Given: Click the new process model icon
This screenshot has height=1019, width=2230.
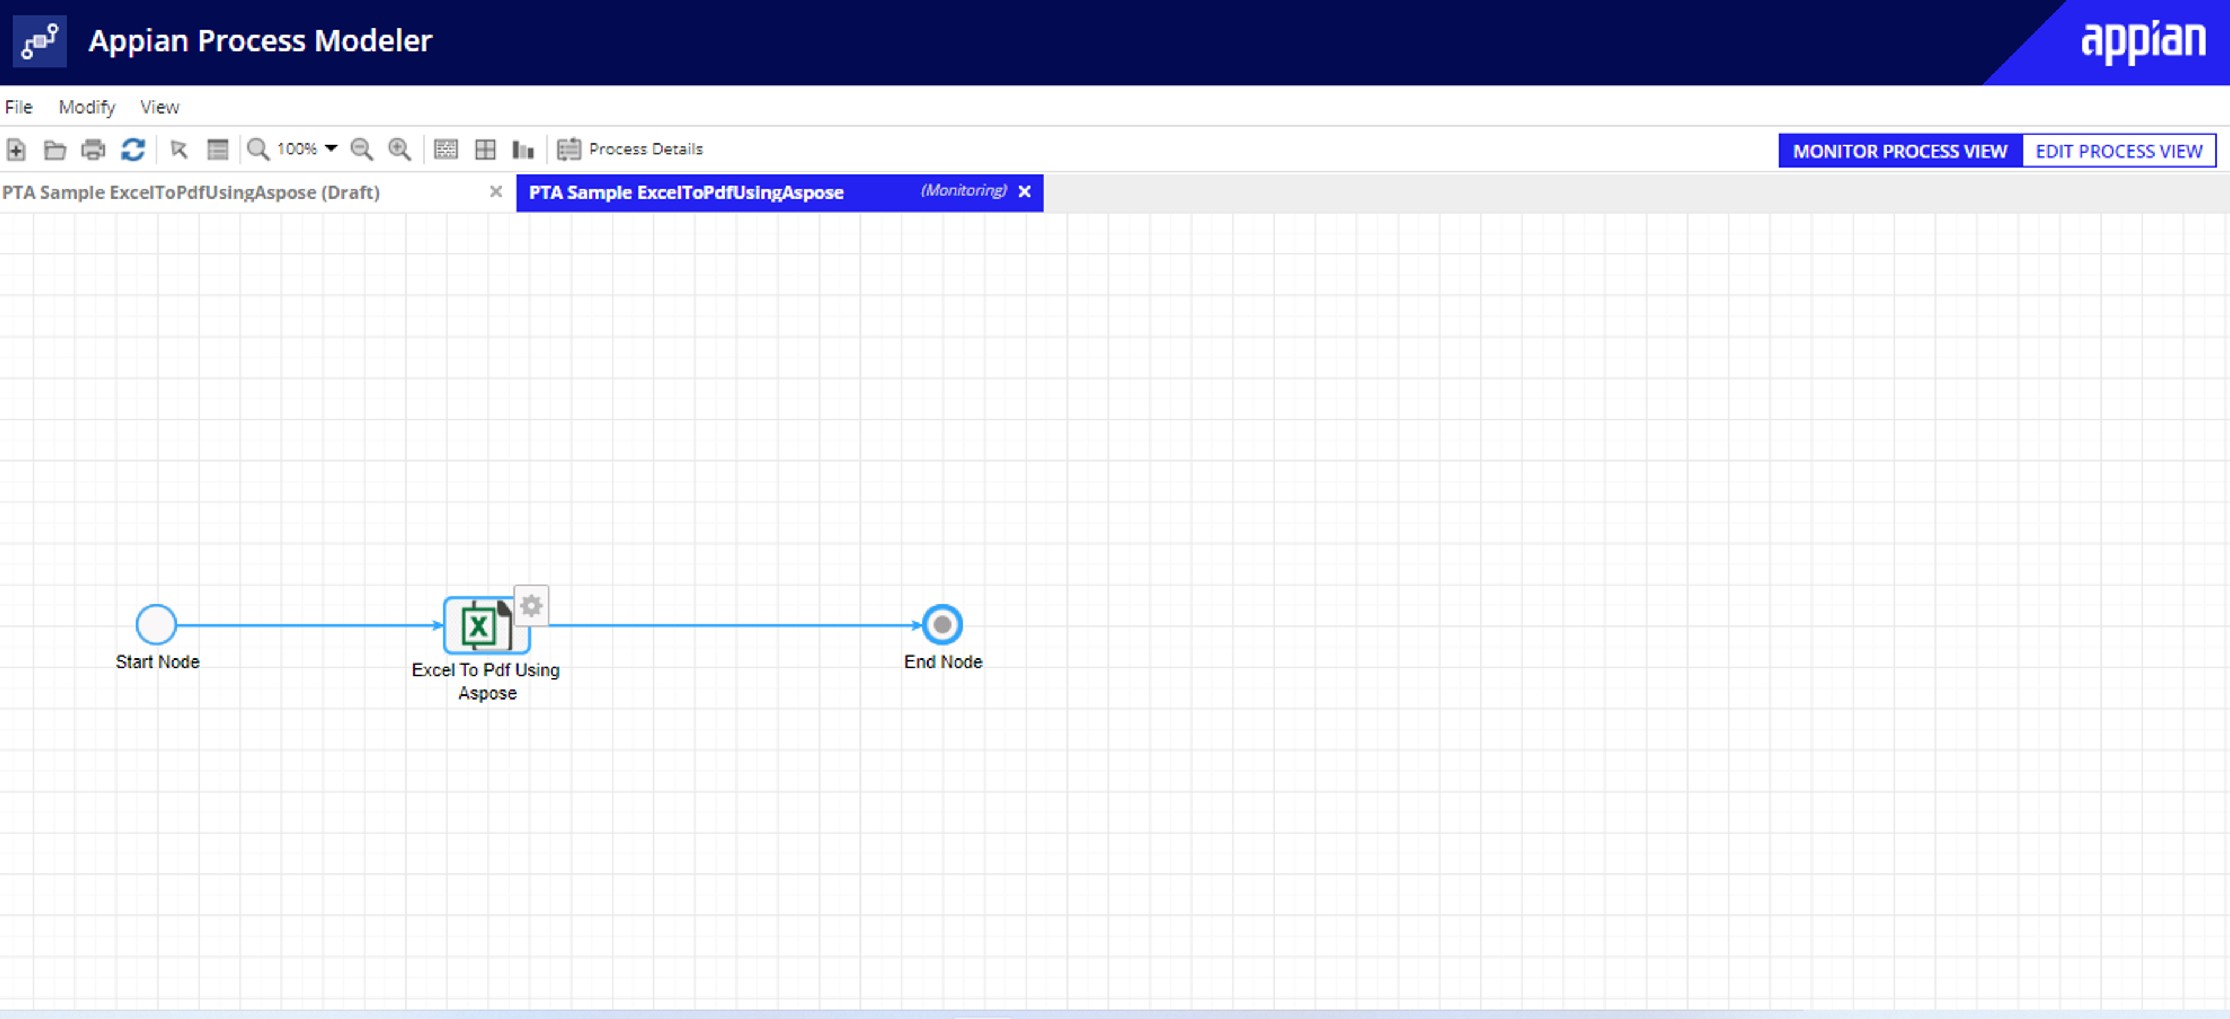Looking at the screenshot, I should tap(16, 150).
